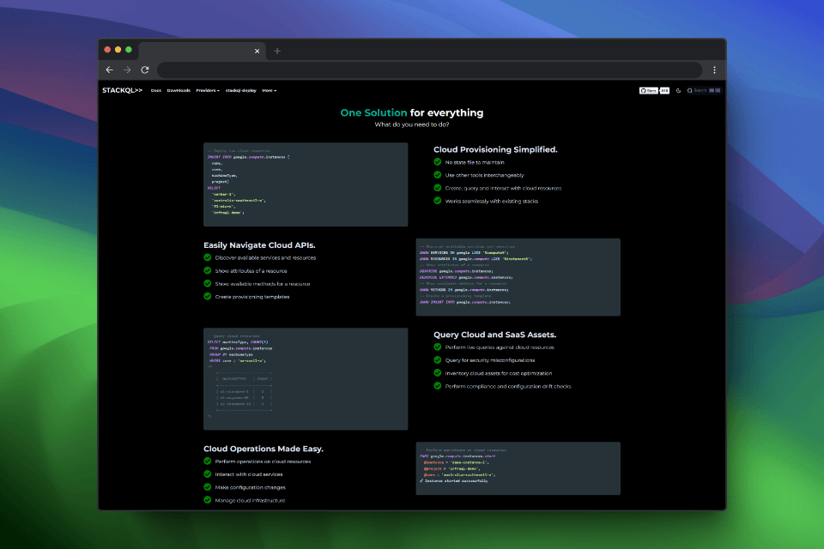Expand the Providers dropdown menu
Viewport: 824px width, 549px height.
[x=208, y=90]
